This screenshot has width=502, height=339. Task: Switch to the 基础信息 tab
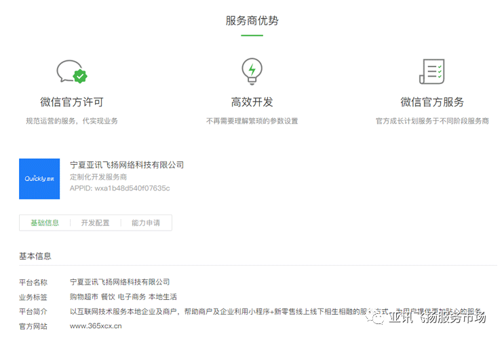45,223
